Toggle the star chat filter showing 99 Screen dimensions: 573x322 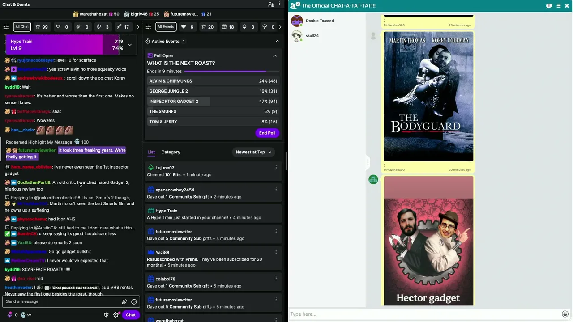click(42, 27)
